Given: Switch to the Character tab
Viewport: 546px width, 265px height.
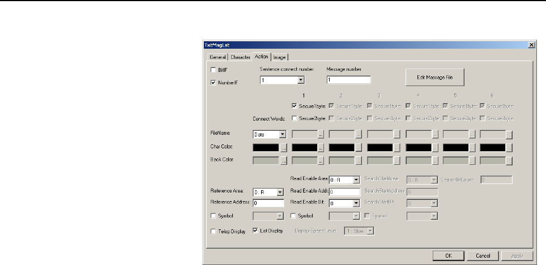Looking at the screenshot, I should point(240,57).
